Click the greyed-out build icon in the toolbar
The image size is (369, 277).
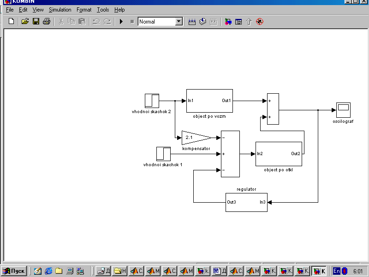pos(213,22)
